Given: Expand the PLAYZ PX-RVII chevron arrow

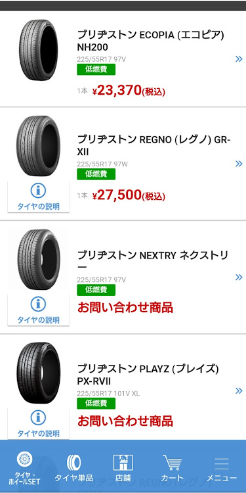Looking at the screenshot, I should [x=239, y=391].
